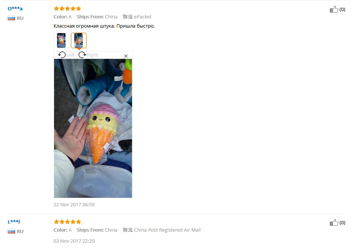Like O***a's review with the thumbs-up icon
This screenshot has width=356, height=250.
pos(334,9)
